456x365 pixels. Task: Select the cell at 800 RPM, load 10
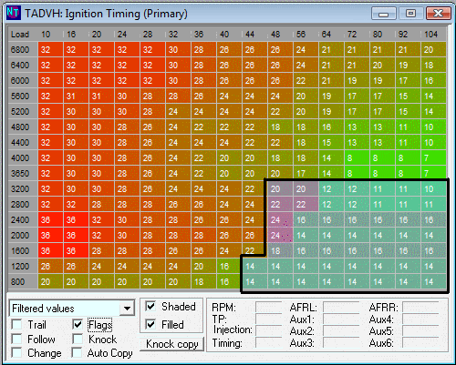coord(50,281)
